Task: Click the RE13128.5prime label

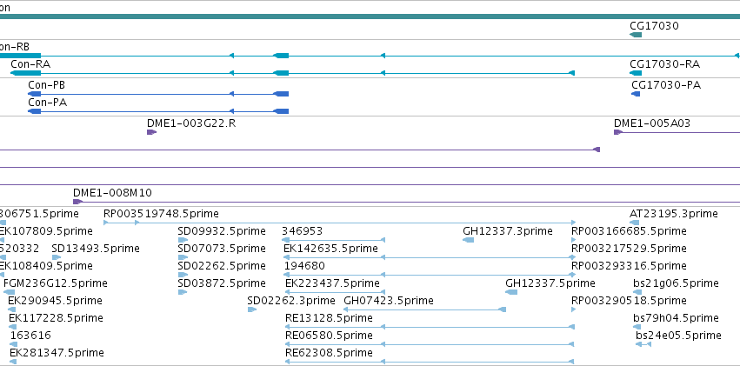Action: (x=329, y=318)
